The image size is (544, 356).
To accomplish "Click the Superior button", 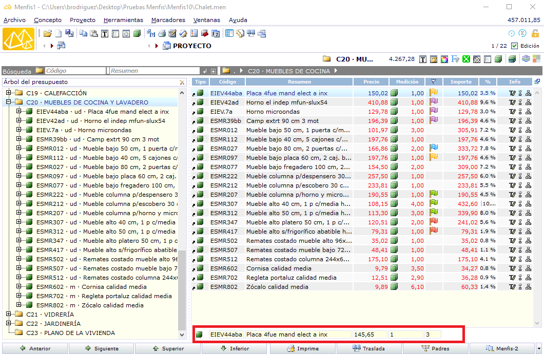I will tap(168, 348).
